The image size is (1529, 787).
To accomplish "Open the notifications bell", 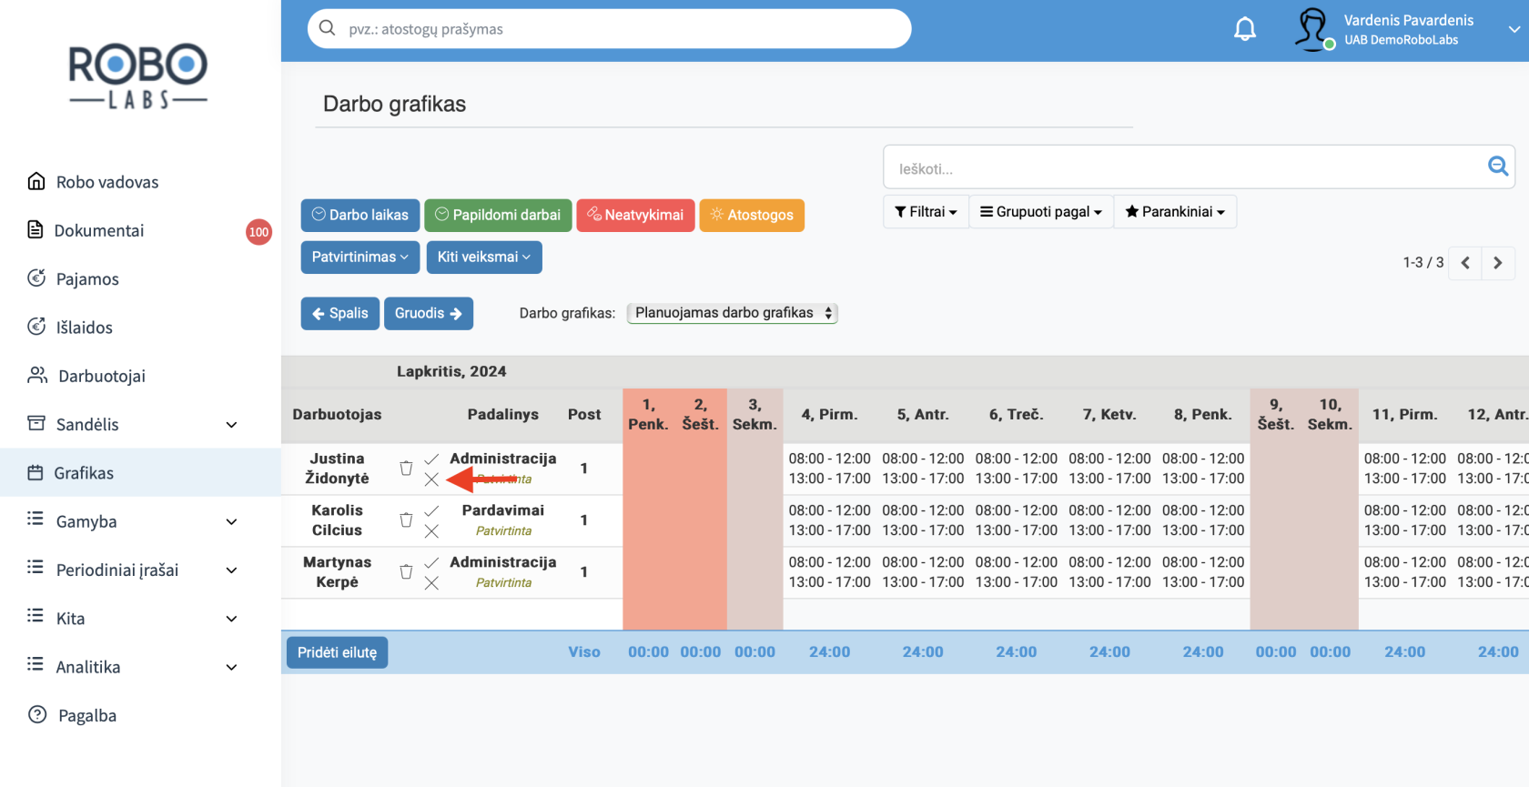I will click(x=1245, y=29).
